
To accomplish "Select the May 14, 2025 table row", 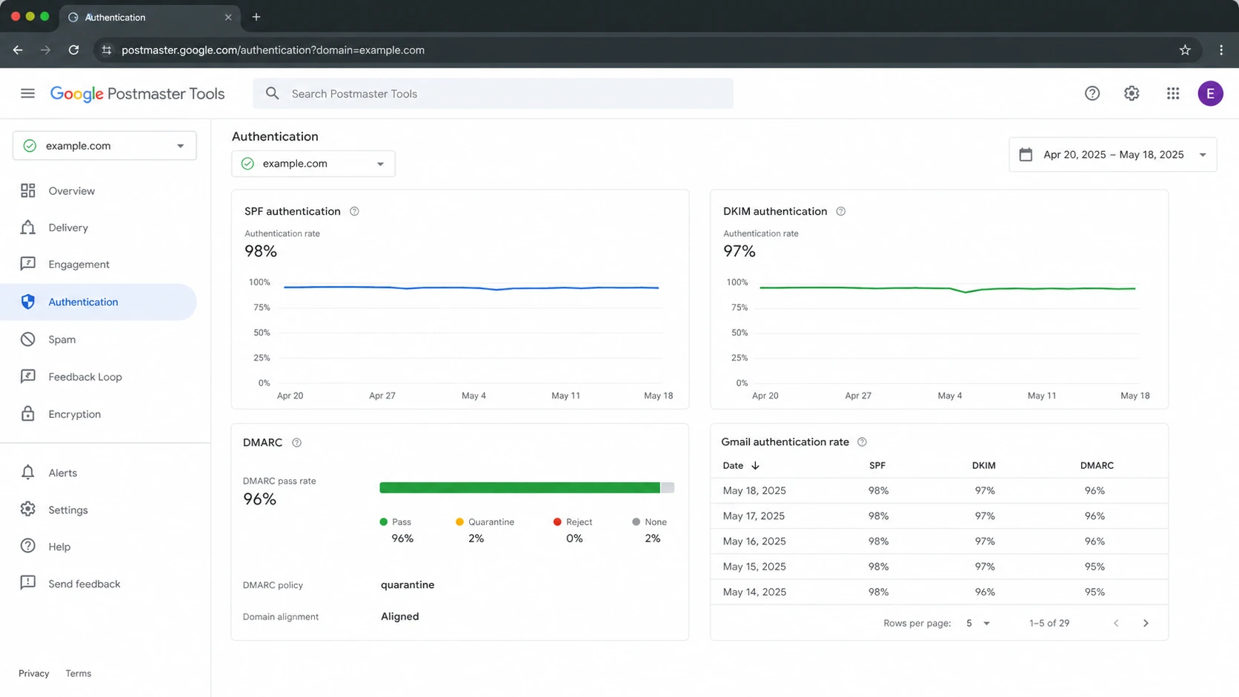I will [939, 592].
